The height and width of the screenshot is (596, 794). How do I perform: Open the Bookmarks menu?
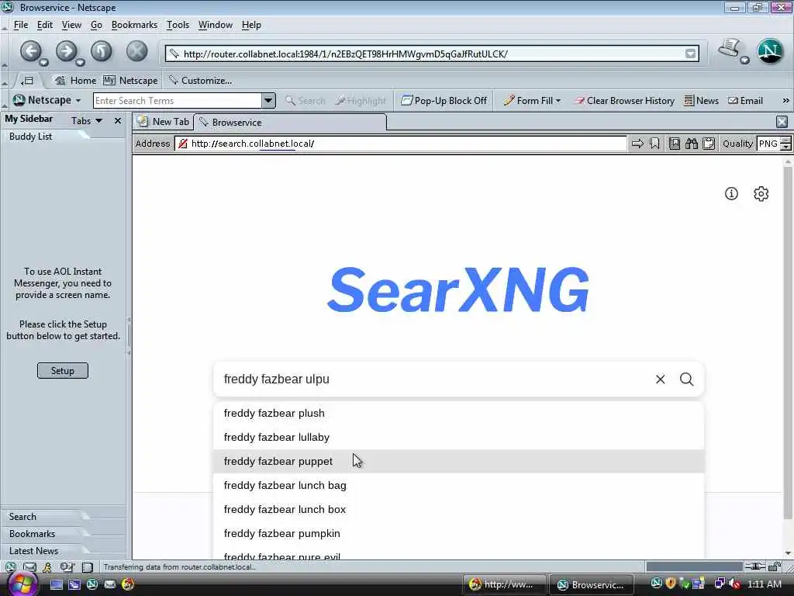click(134, 25)
